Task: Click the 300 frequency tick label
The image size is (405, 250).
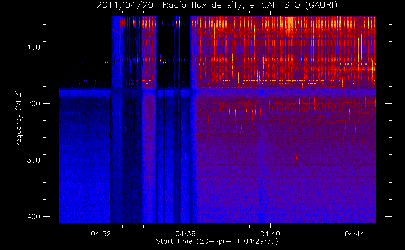Action: point(34,160)
